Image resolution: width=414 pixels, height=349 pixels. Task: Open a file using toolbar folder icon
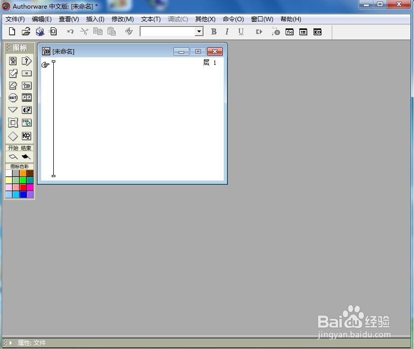[x=26, y=31]
